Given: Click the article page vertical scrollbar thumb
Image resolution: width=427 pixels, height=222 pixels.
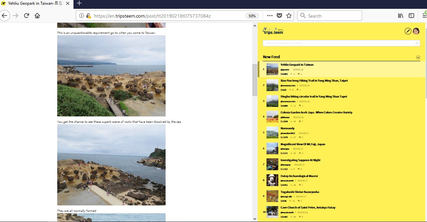Looking at the screenshot, I should tap(255, 80).
